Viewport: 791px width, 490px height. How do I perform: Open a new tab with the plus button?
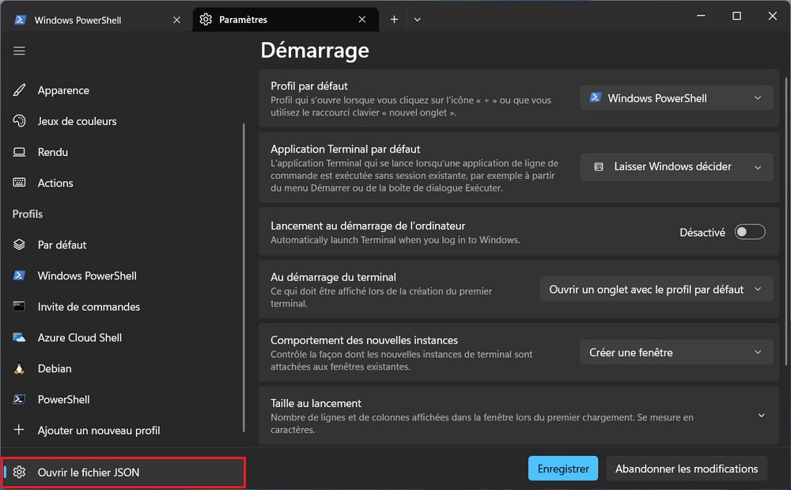click(x=394, y=19)
